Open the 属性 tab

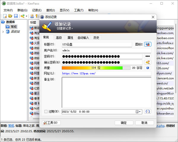pyautogui.click(x=70, y=38)
